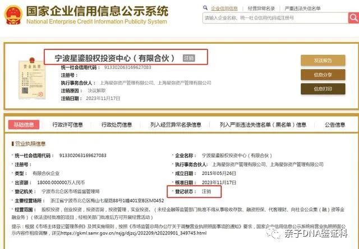
Task: Click the 企业名称 value in license info
Action: (x=237, y=156)
